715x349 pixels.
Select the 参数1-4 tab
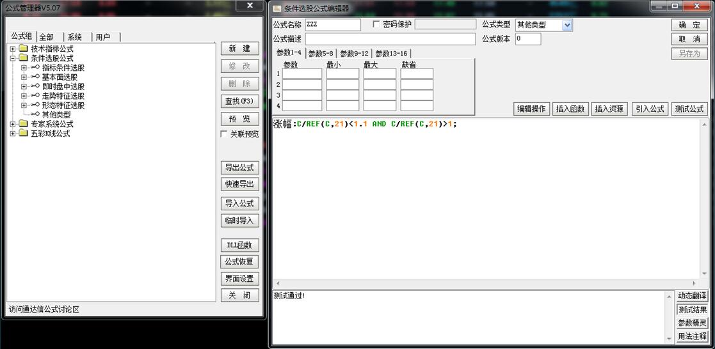click(x=289, y=52)
